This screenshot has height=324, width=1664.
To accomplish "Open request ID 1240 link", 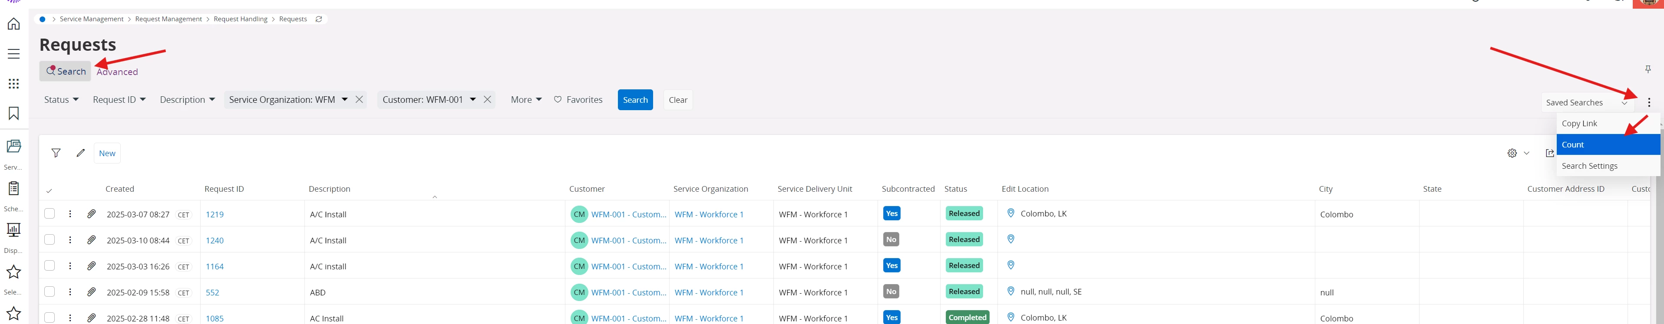I will coord(215,240).
